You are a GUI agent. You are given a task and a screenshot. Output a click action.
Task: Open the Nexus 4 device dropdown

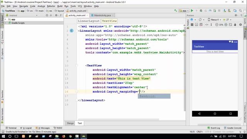[214, 20]
